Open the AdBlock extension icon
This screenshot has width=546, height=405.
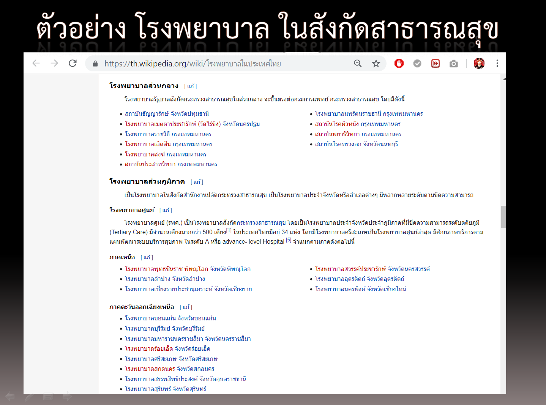[399, 63]
